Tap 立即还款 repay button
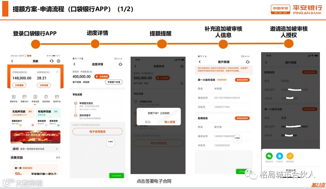The image size is (326, 189). pos(44,85)
